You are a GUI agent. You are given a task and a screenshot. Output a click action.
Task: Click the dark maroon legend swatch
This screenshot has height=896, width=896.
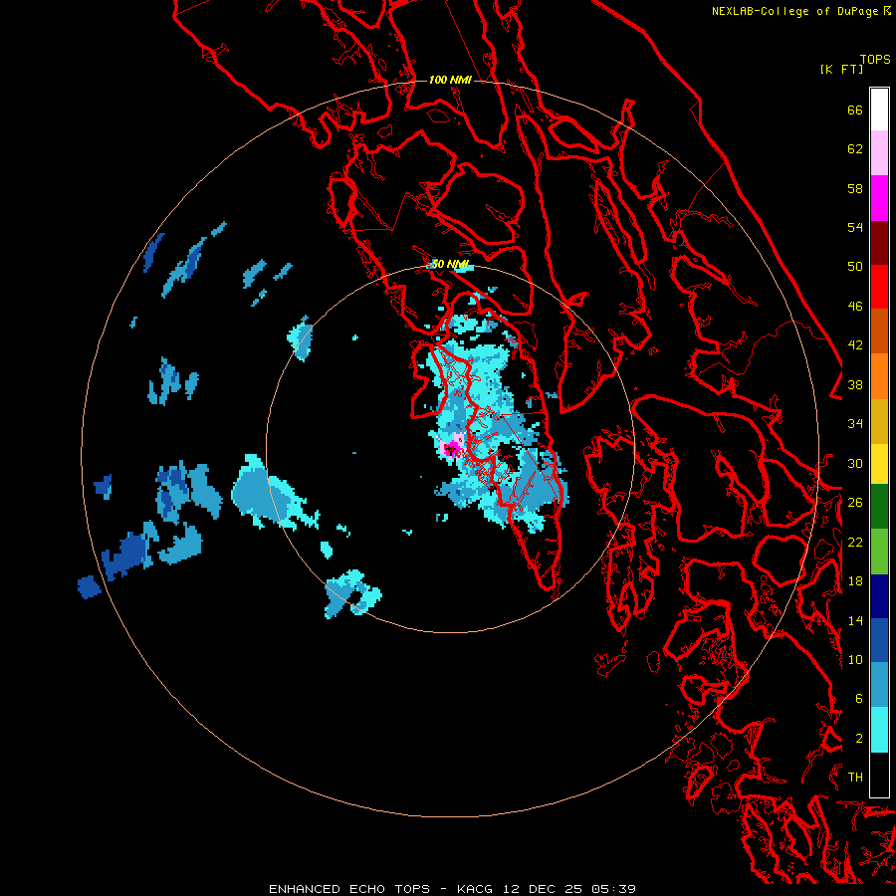click(879, 243)
